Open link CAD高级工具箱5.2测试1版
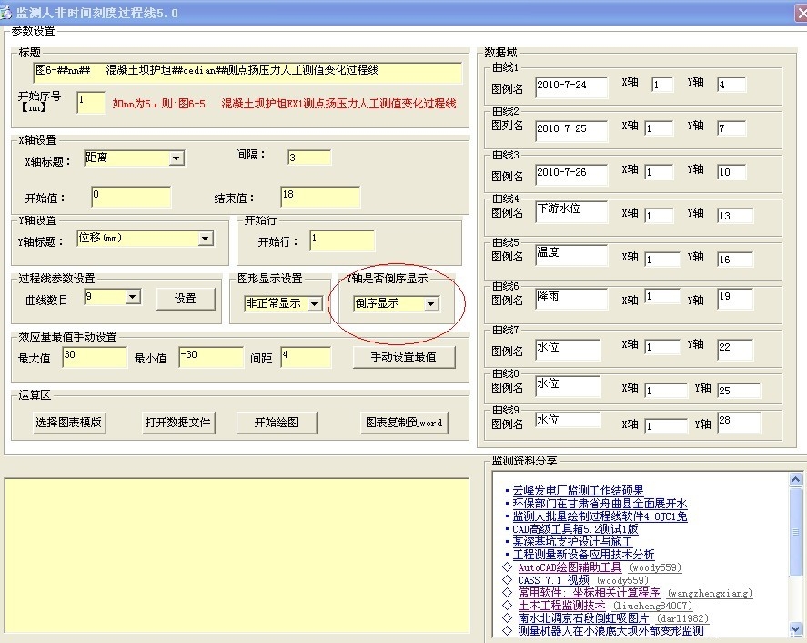 [x=575, y=529]
